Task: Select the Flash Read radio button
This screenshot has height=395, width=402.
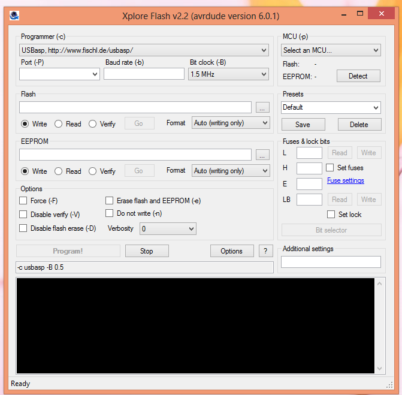Action: [x=59, y=124]
